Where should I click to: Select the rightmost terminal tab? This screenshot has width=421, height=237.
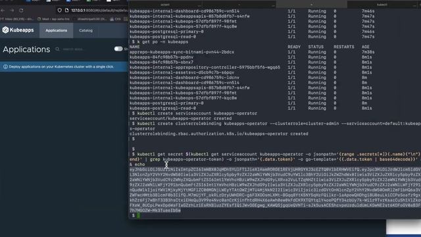382,5
